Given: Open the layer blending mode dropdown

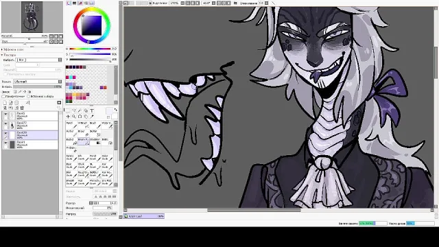Looking at the screenshot, I should tap(38, 82).
